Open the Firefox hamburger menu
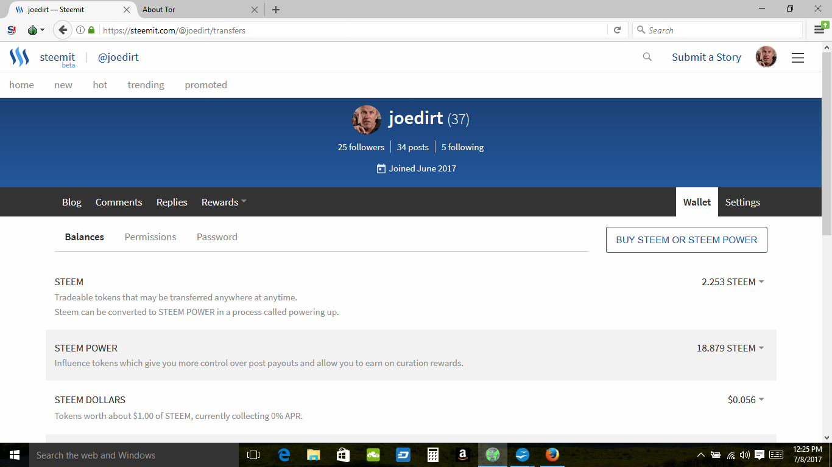The width and height of the screenshot is (832, 467). click(x=820, y=30)
